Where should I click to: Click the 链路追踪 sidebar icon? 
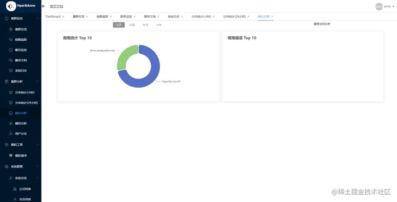click(x=11, y=40)
